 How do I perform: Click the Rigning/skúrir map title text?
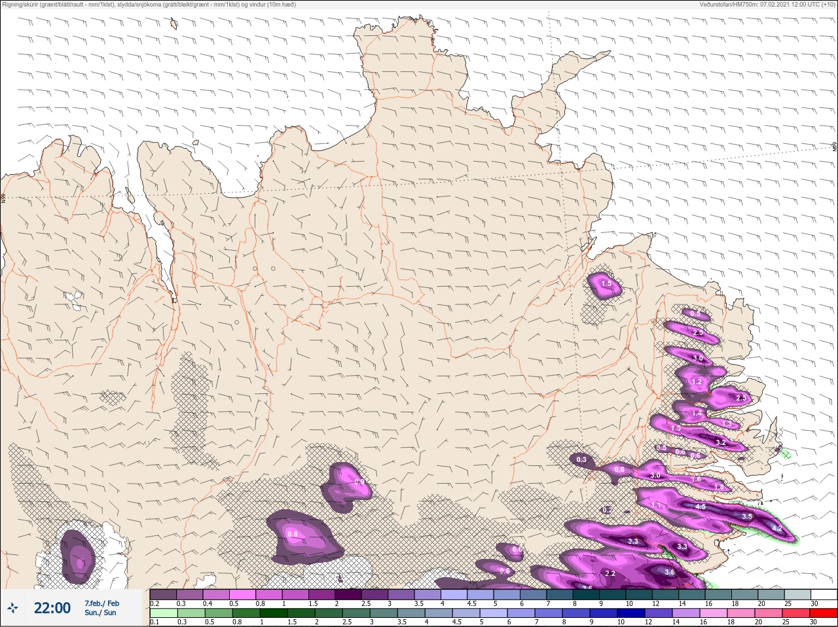tap(149, 5)
